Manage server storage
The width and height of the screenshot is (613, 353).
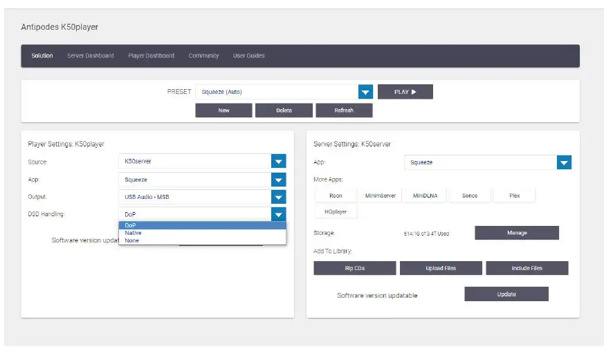[x=517, y=233]
